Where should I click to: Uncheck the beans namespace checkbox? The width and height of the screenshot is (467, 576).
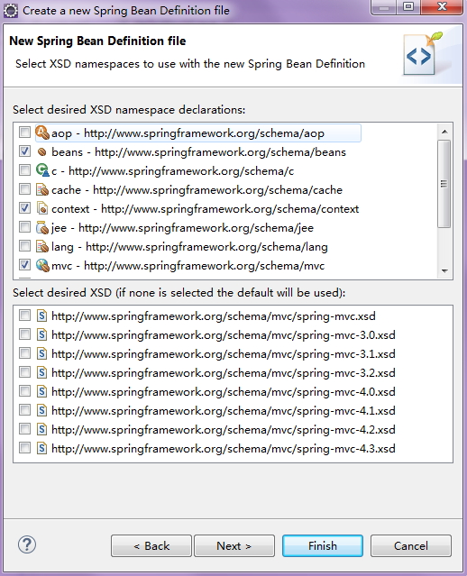(x=24, y=151)
